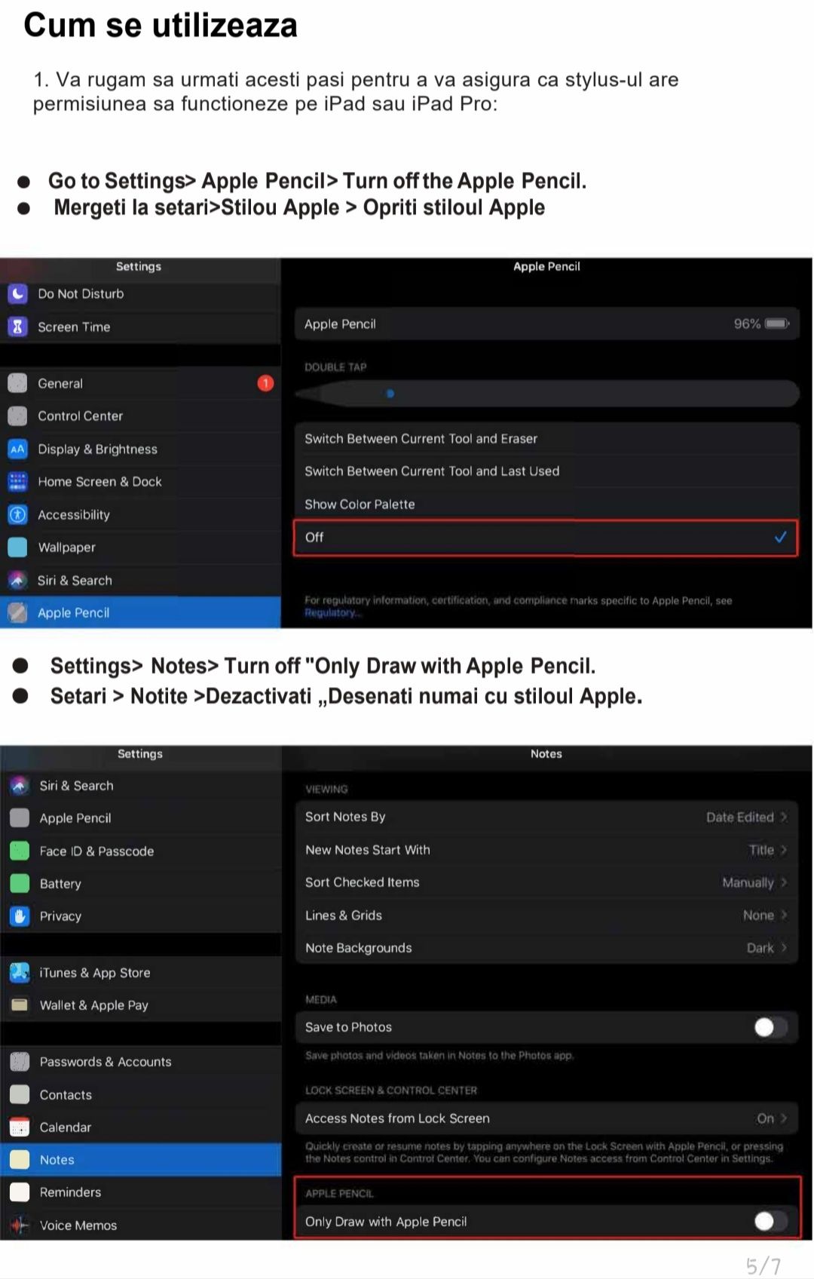This screenshot has height=1279, width=814.
Task: Open the Screen Time settings row
Action: click(x=140, y=327)
